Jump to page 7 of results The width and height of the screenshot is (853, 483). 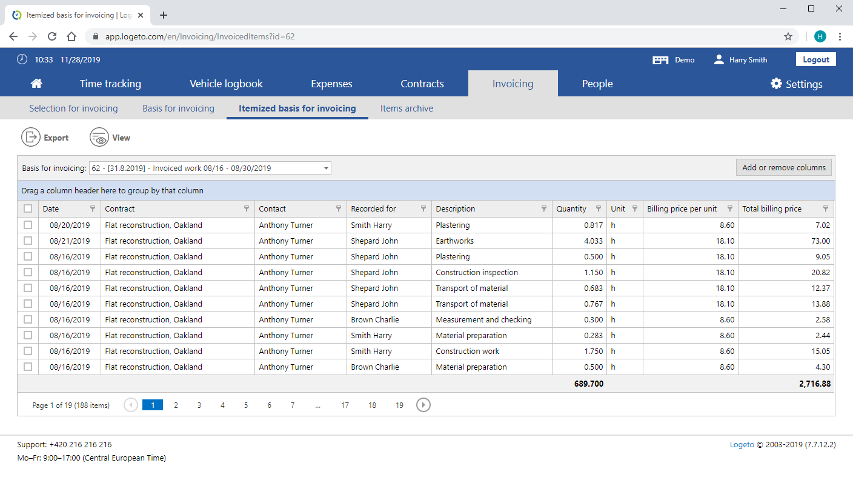coord(292,405)
